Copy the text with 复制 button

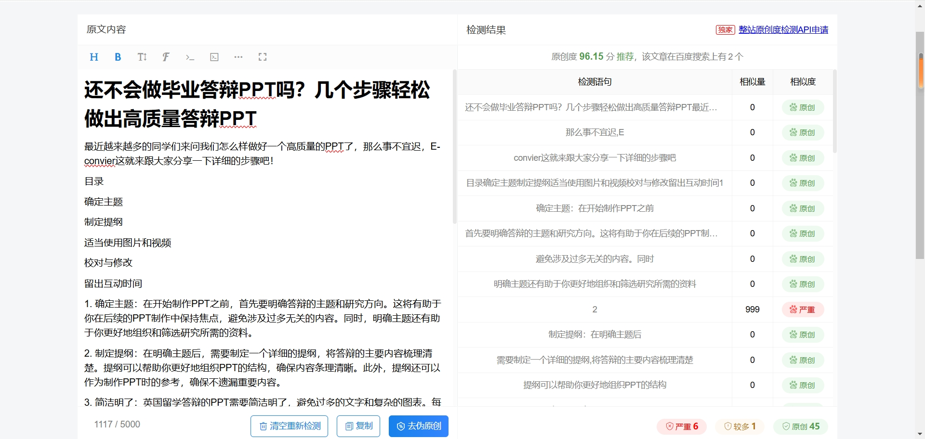click(358, 426)
